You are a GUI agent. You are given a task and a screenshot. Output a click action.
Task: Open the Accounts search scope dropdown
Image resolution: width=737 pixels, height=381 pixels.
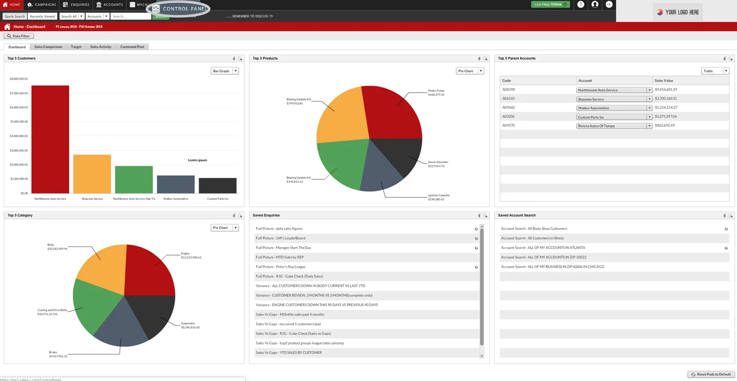click(x=97, y=17)
